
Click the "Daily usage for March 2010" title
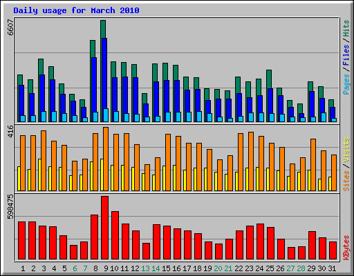[x=76, y=10]
